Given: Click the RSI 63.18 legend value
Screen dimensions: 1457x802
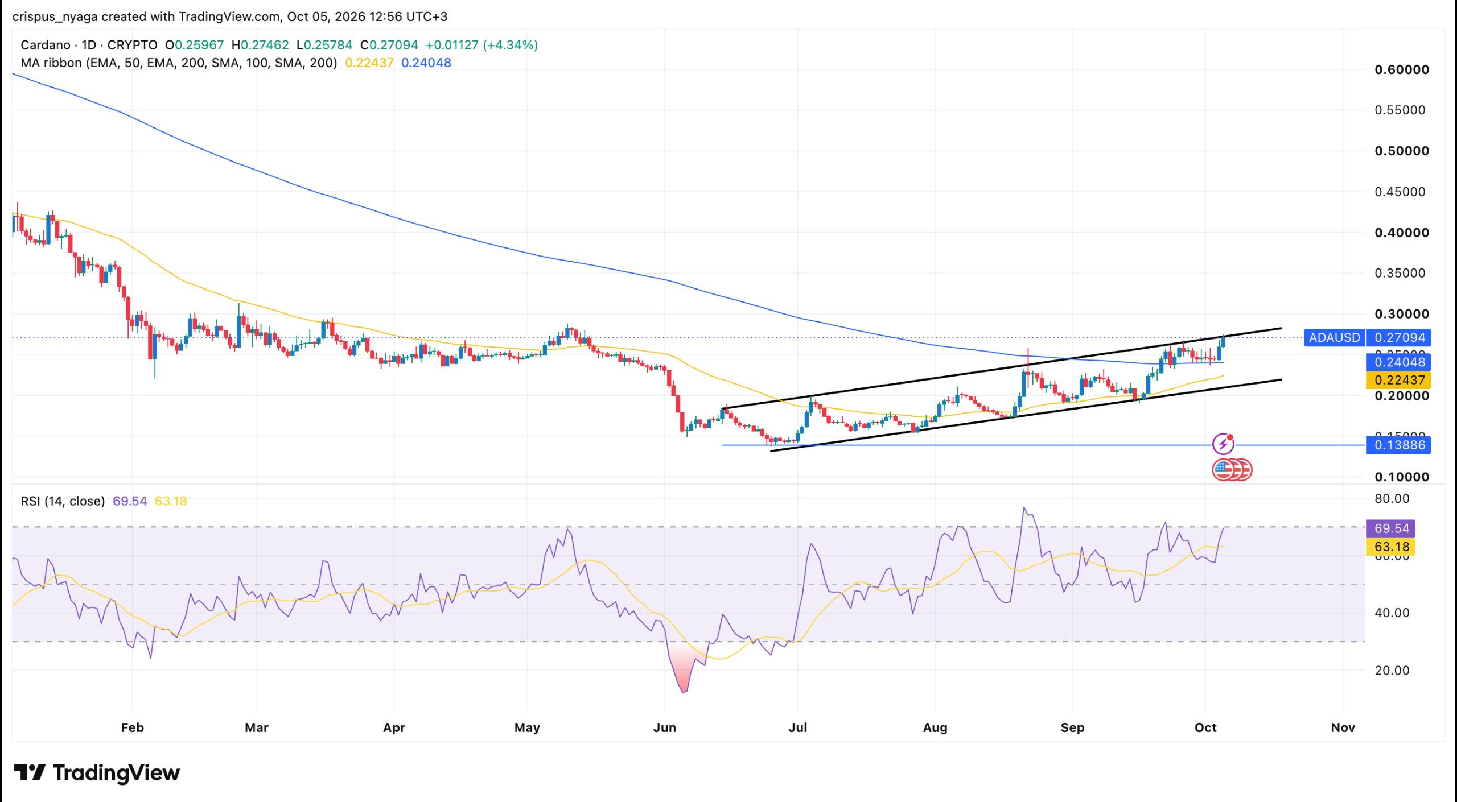Looking at the screenshot, I should tap(171, 501).
